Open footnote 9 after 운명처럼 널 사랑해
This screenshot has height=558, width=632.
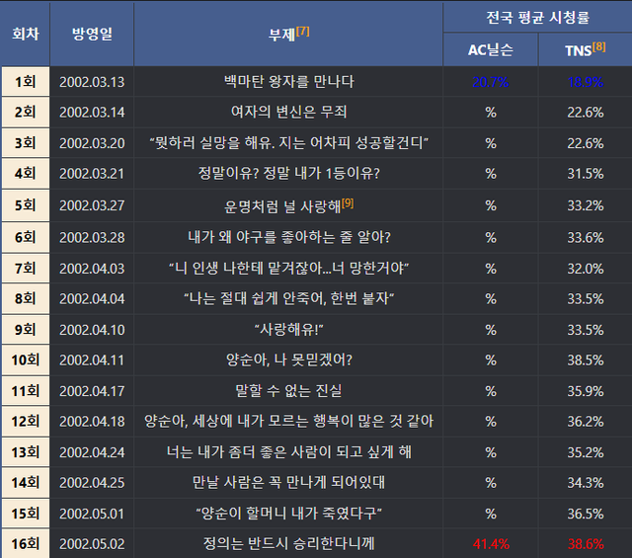coord(347,203)
